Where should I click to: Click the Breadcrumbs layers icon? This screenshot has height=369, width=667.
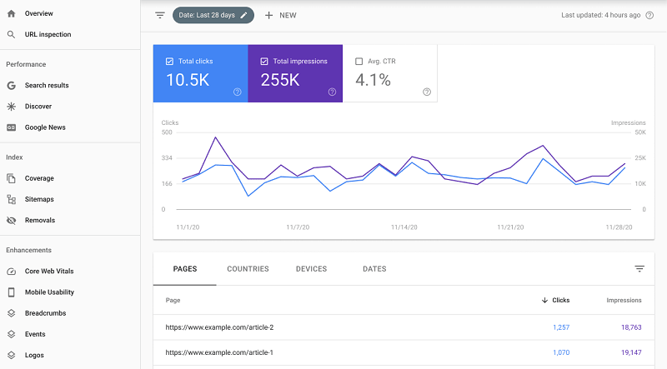click(12, 313)
